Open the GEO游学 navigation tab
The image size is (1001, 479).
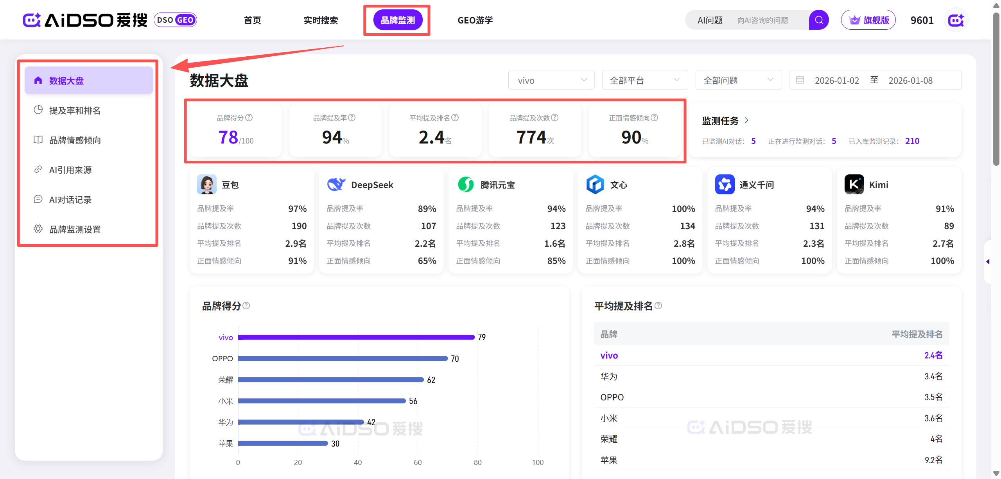point(475,20)
